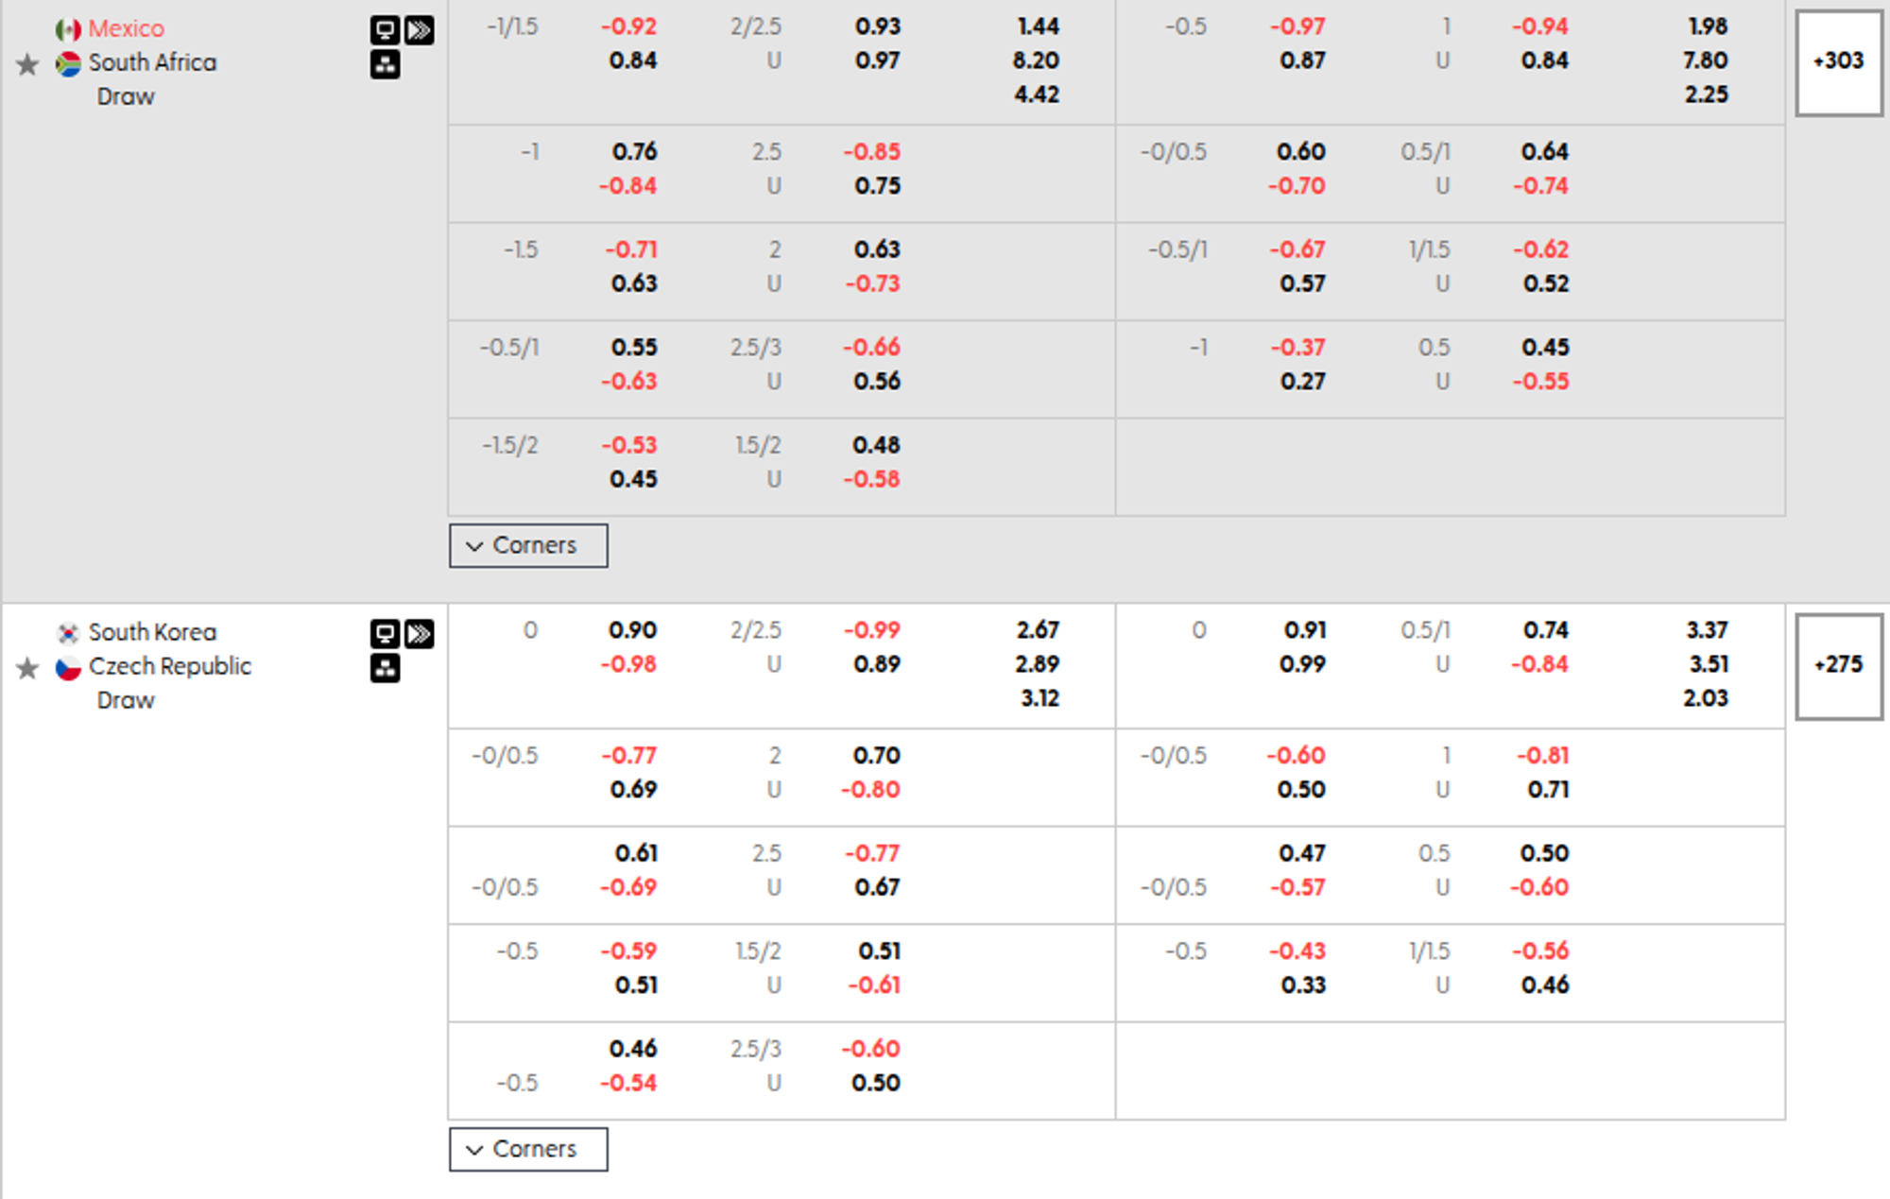Open +303 more markets for Mexico match
1890x1199 pixels.
coord(1838,62)
